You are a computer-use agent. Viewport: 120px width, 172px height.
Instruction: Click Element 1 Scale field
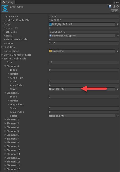point(84,108)
